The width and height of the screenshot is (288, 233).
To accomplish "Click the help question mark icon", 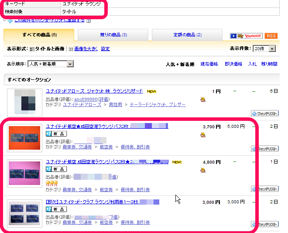I will (89, 21).
